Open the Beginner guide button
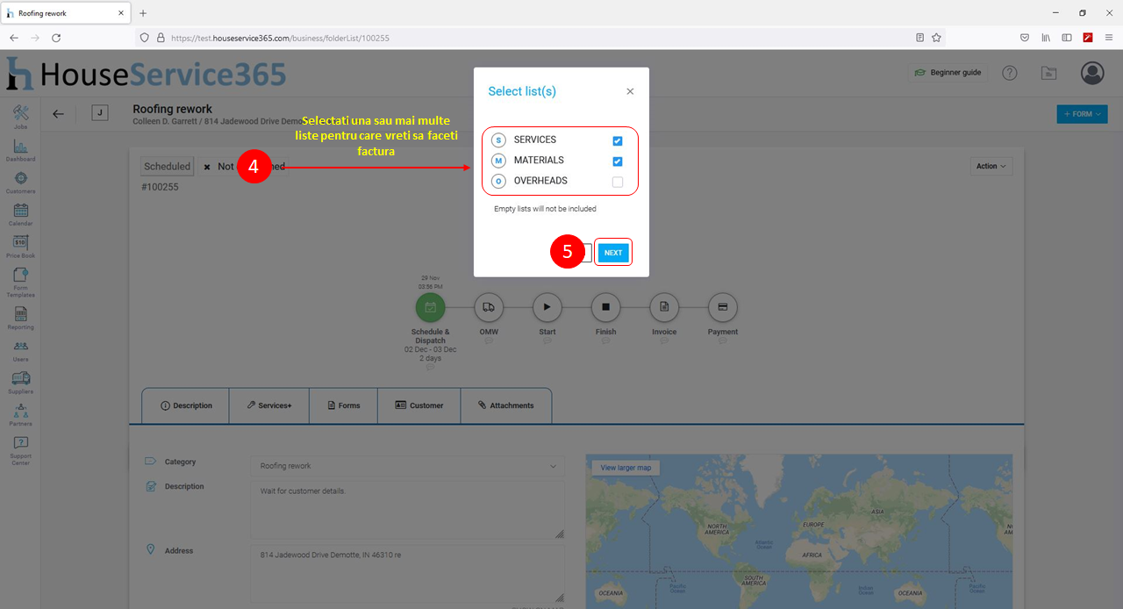 tap(948, 73)
